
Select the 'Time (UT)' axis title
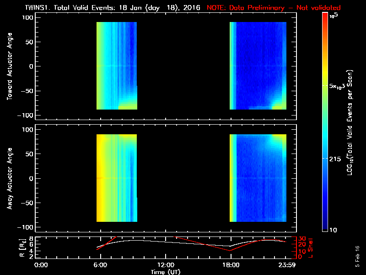166,272
